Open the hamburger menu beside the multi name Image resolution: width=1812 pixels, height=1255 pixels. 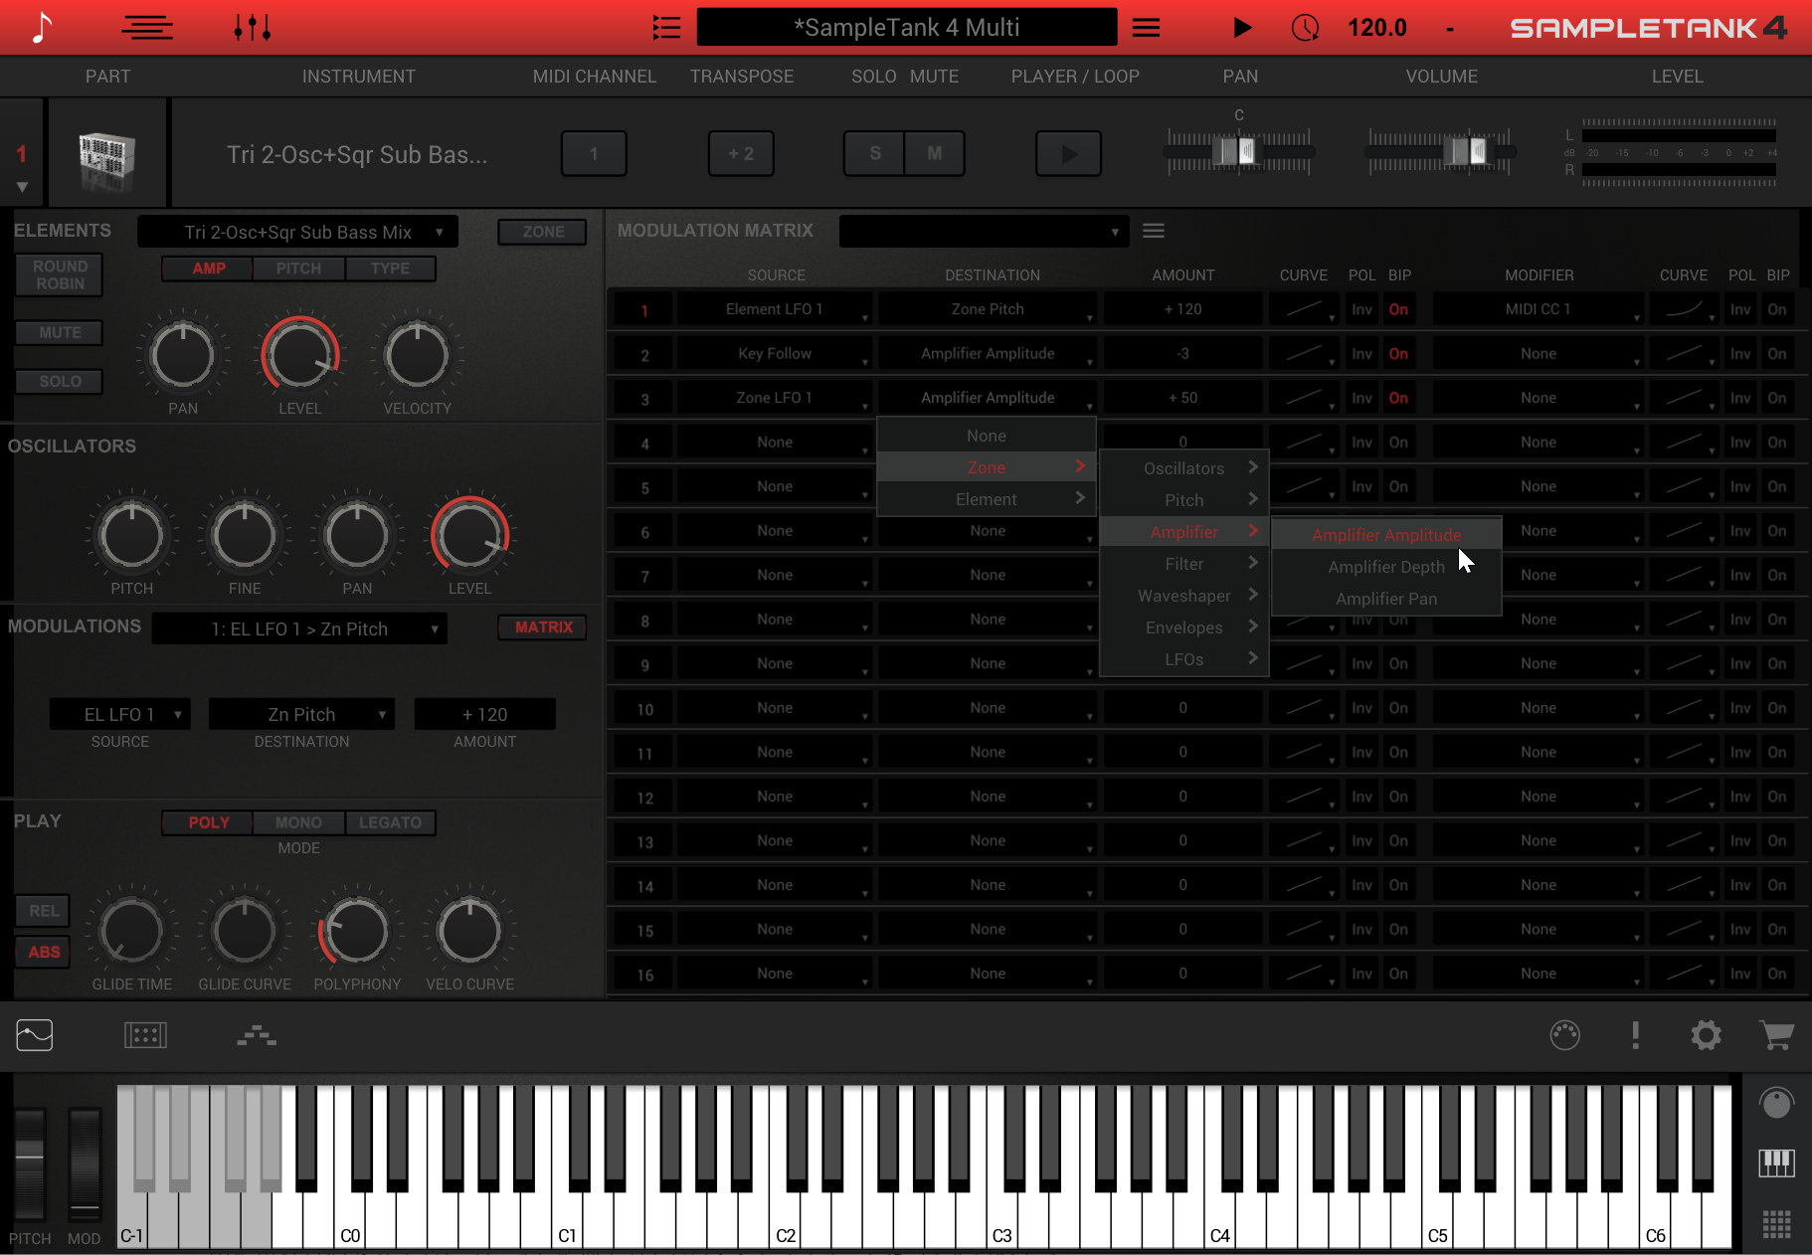pos(1146,28)
